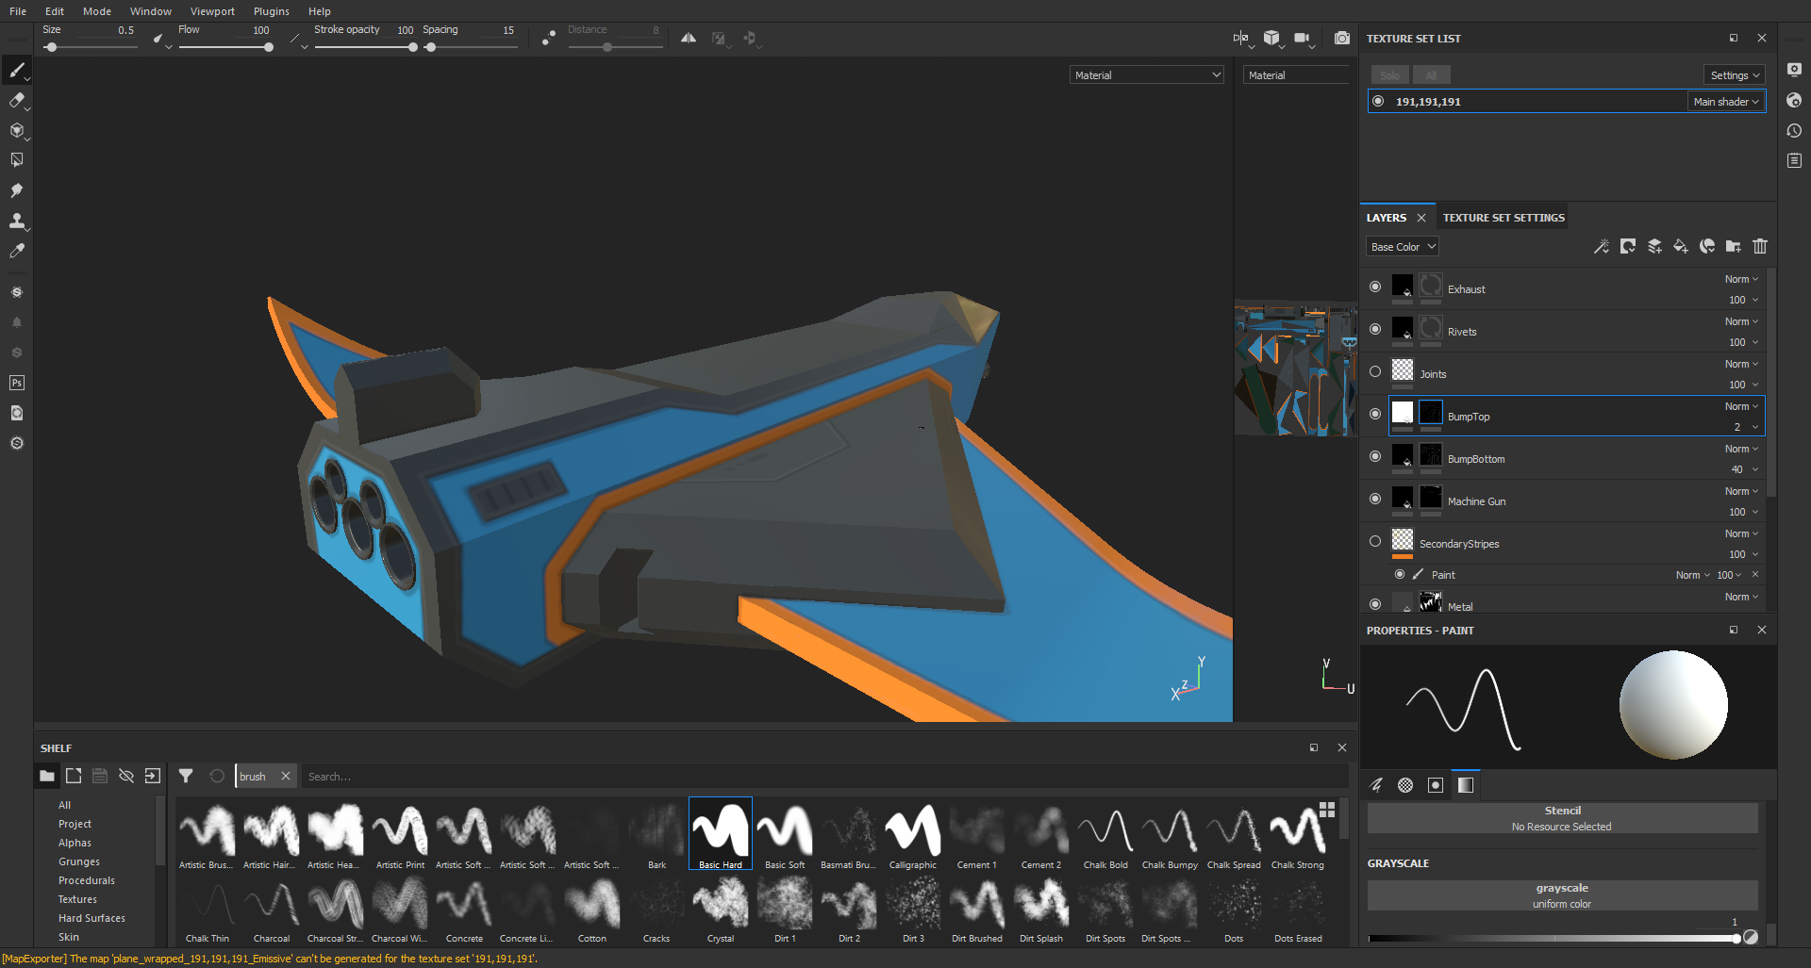
Task: Hide the Exhaust layer
Action: [x=1375, y=287]
